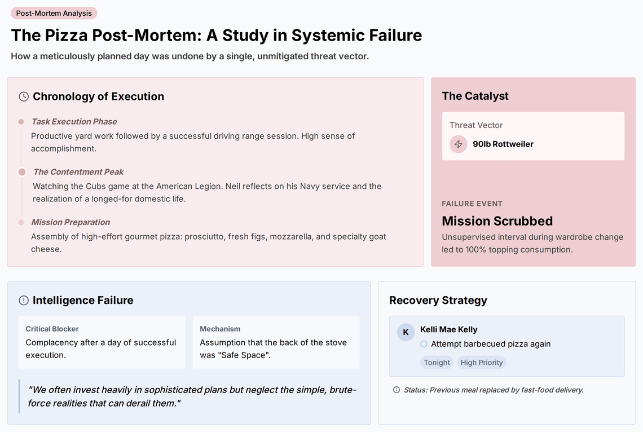Select the Contentment Peak timeline dot
Viewport: 643px width, 432px height.
point(22,172)
